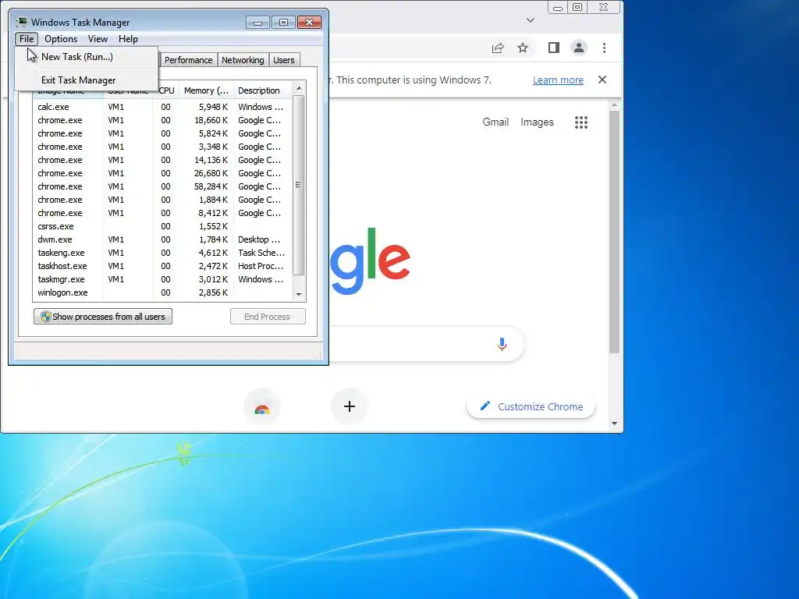Open the Options menu
799x599 pixels.
pyautogui.click(x=61, y=39)
